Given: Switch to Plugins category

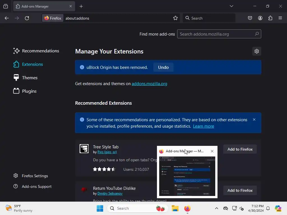Looking at the screenshot, I should click(x=25, y=91).
